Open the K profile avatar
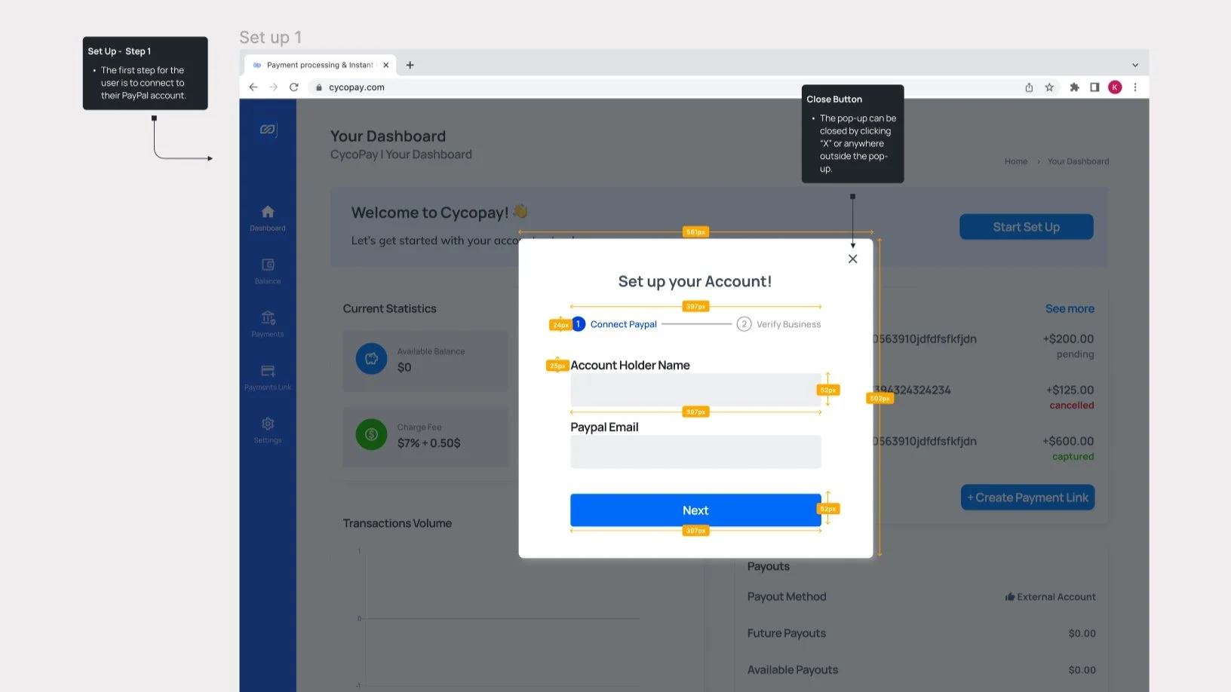The height and width of the screenshot is (692, 1231). coord(1115,87)
